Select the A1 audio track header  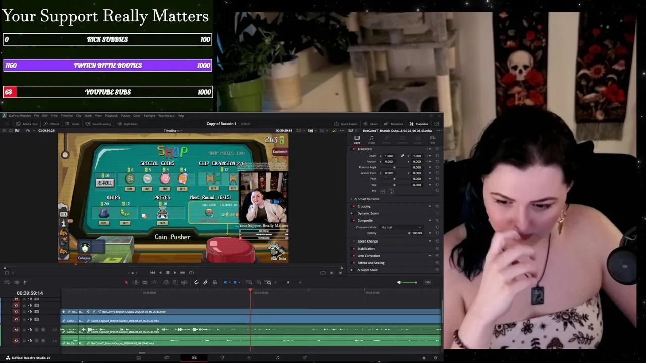coord(16,330)
